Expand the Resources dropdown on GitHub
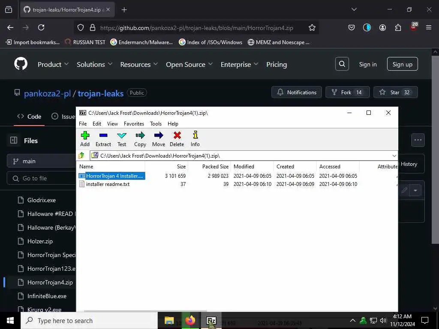 click(139, 64)
